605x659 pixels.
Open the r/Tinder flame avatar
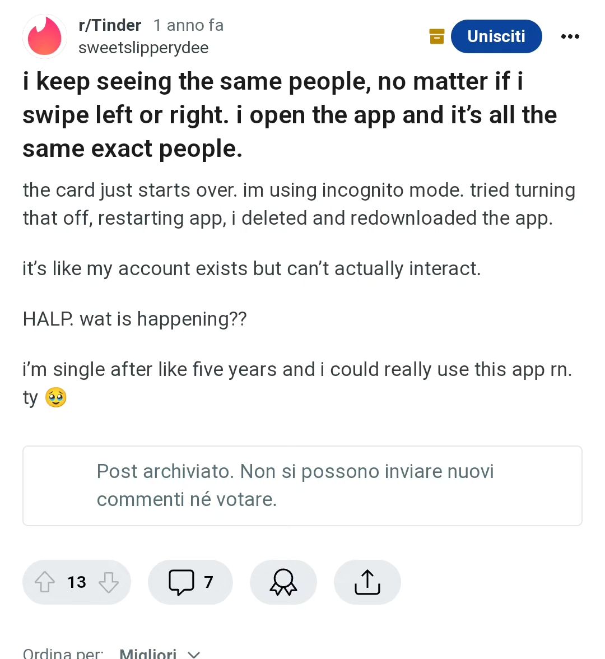[x=45, y=36]
